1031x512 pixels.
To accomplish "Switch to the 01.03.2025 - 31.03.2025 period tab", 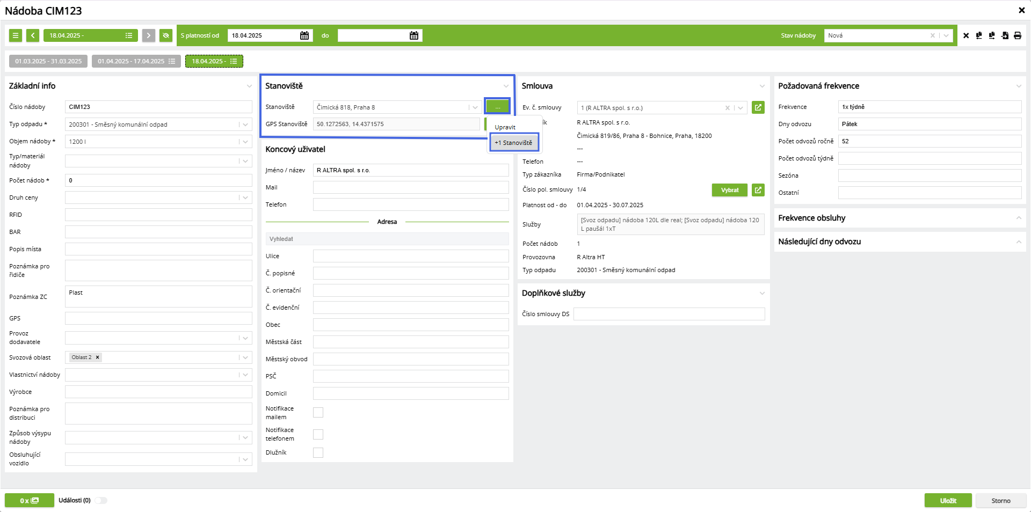I will [48, 61].
